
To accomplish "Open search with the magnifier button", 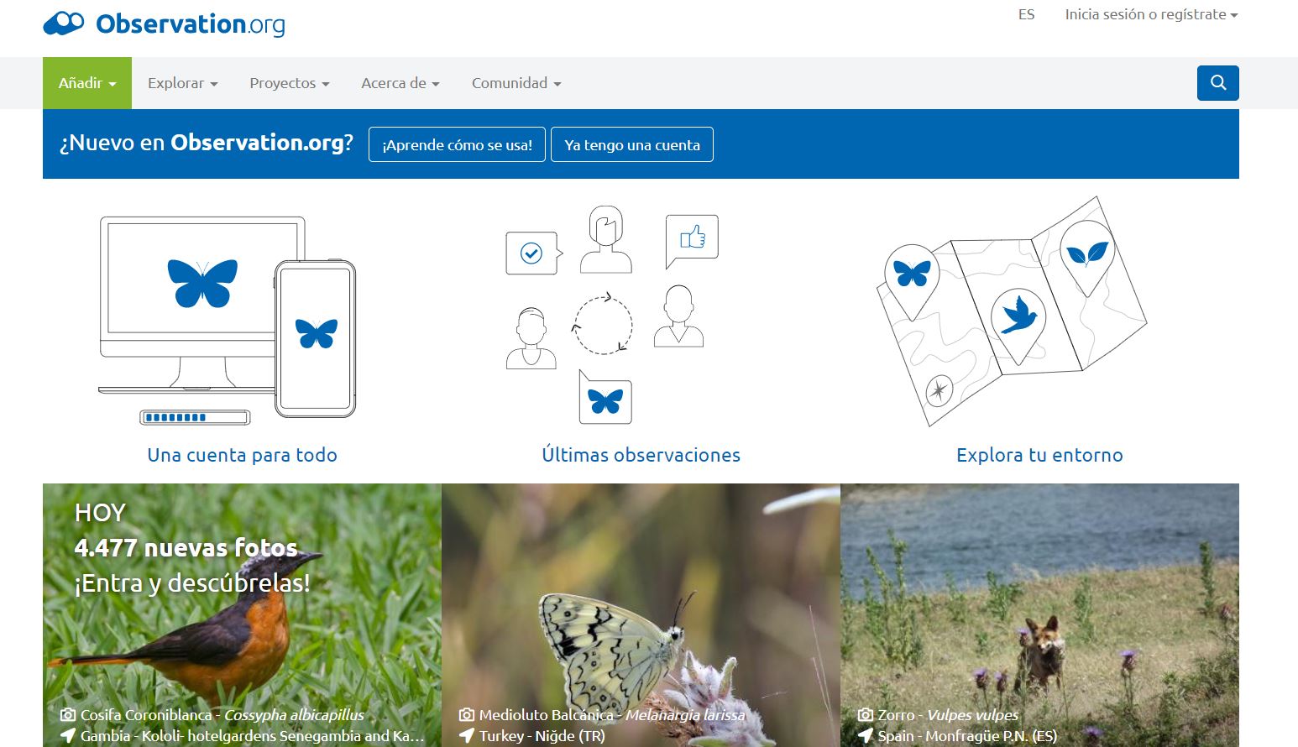I will coord(1217,83).
